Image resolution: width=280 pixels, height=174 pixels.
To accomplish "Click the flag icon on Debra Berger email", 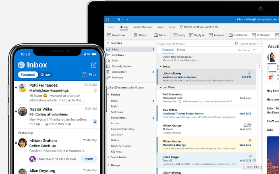I will click(250, 157).
